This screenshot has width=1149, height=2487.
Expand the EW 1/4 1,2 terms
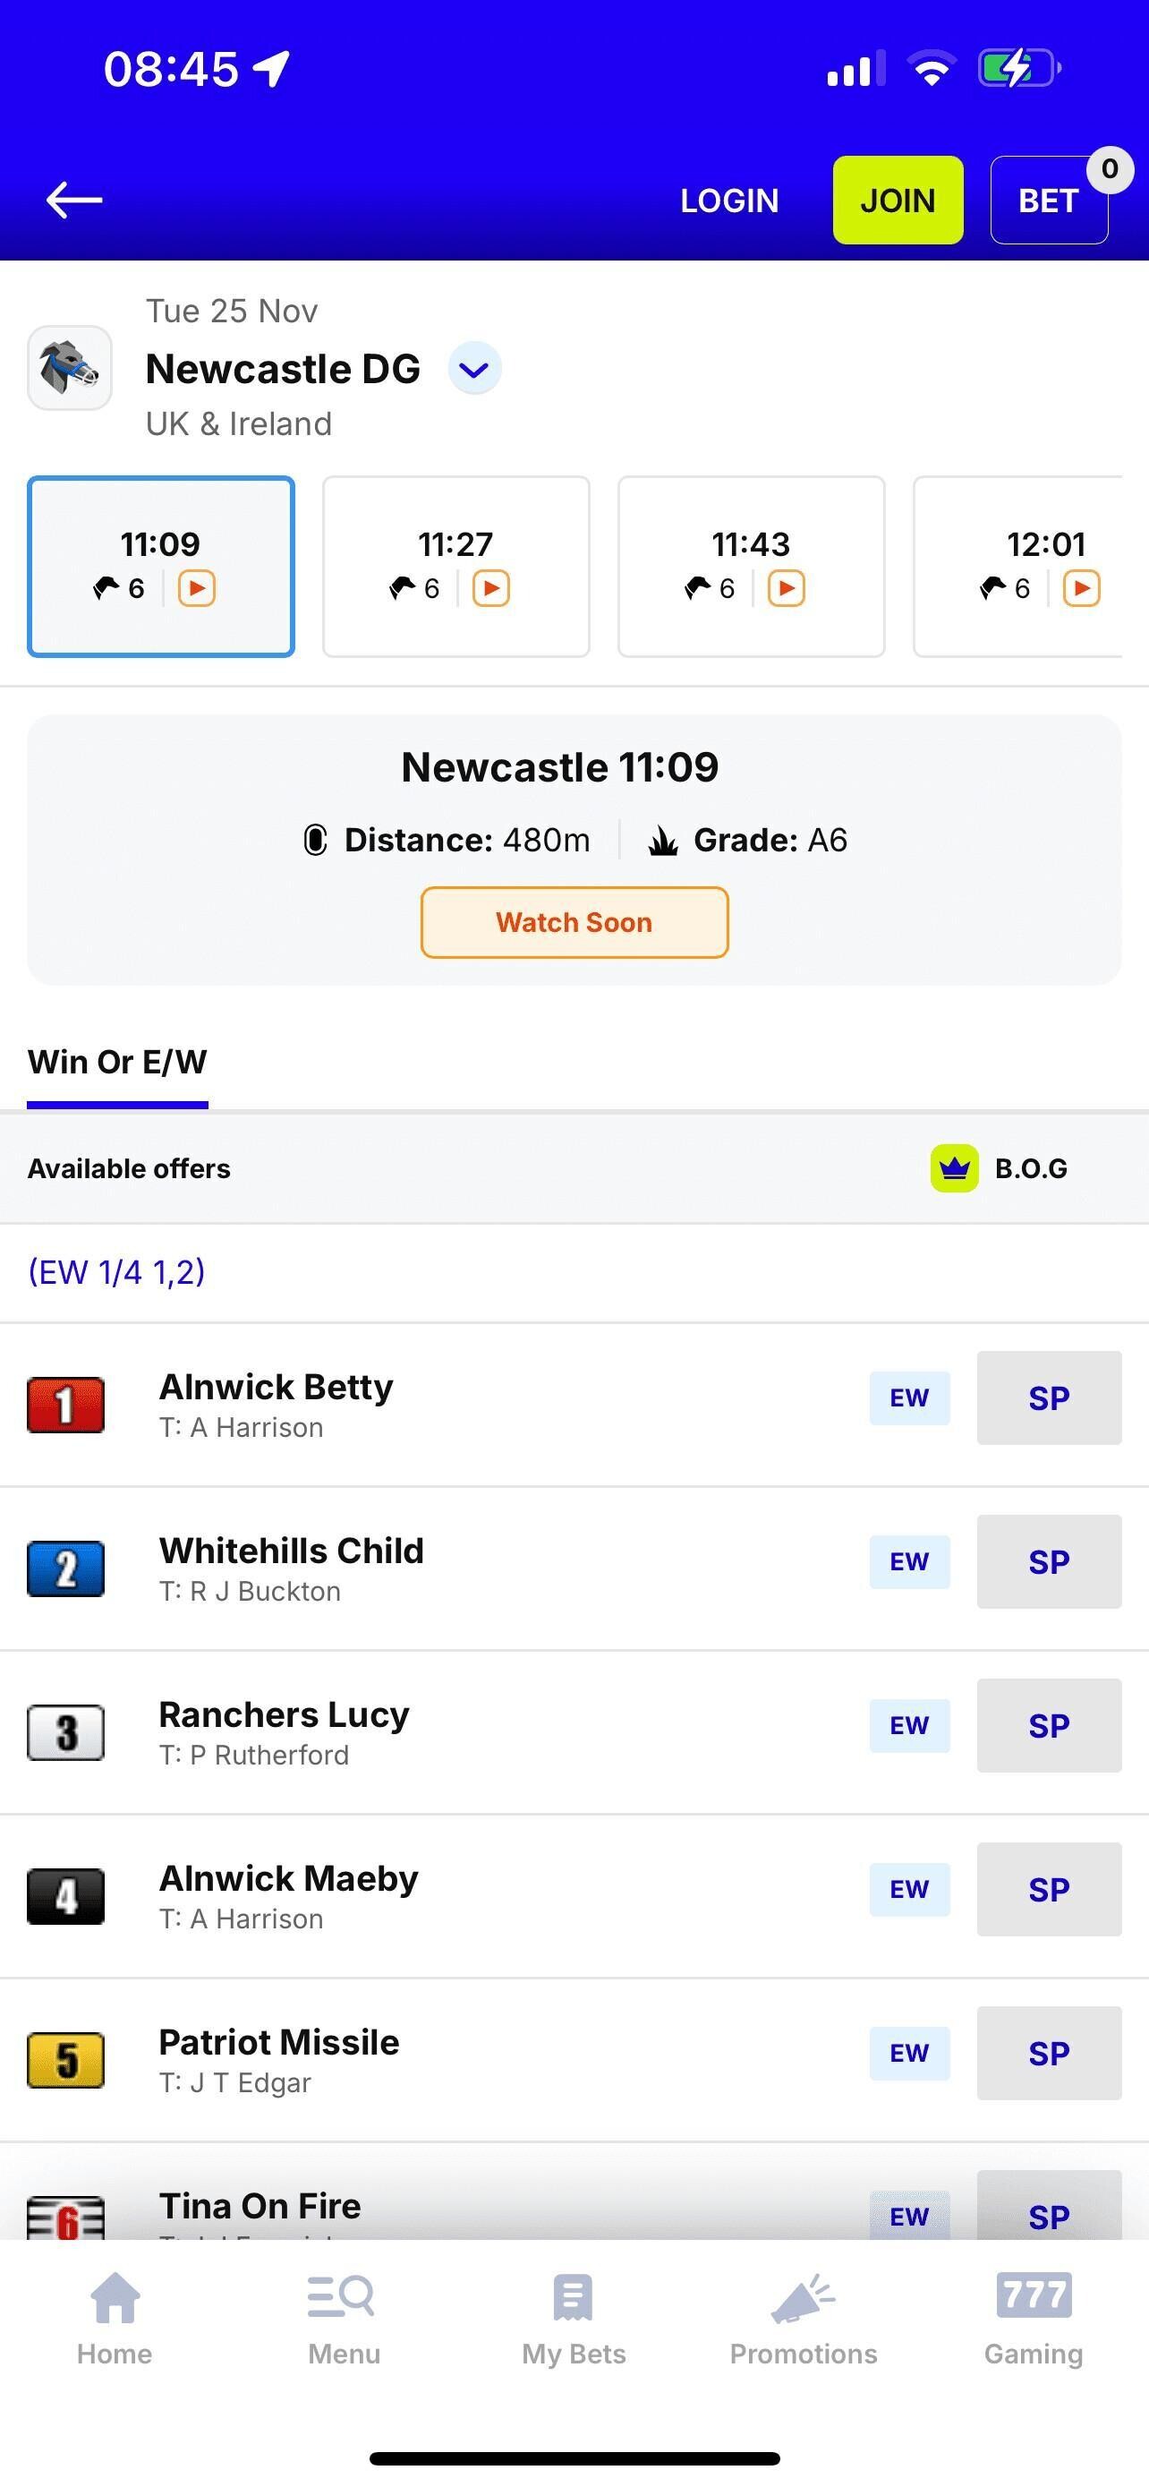pyautogui.click(x=116, y=1272)
